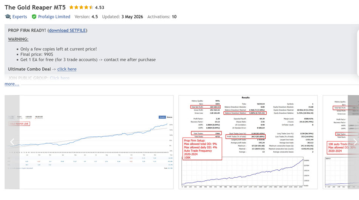Open the 10K auto trade frequency thumbnail
This screenshot has height=200, width=359.
(x=341, y=142)
